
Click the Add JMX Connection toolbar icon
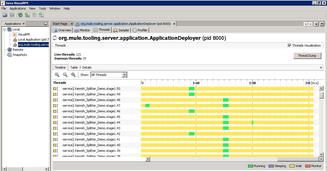(27, 15)
